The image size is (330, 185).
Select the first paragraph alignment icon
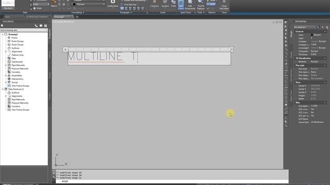point(122,8)
